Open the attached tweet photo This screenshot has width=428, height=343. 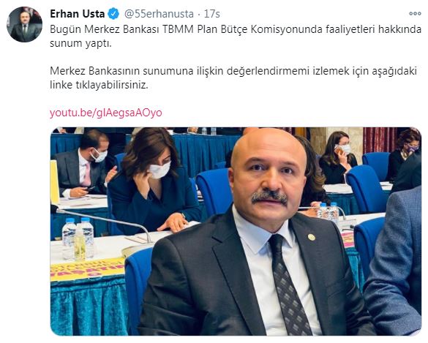[236, 231]
